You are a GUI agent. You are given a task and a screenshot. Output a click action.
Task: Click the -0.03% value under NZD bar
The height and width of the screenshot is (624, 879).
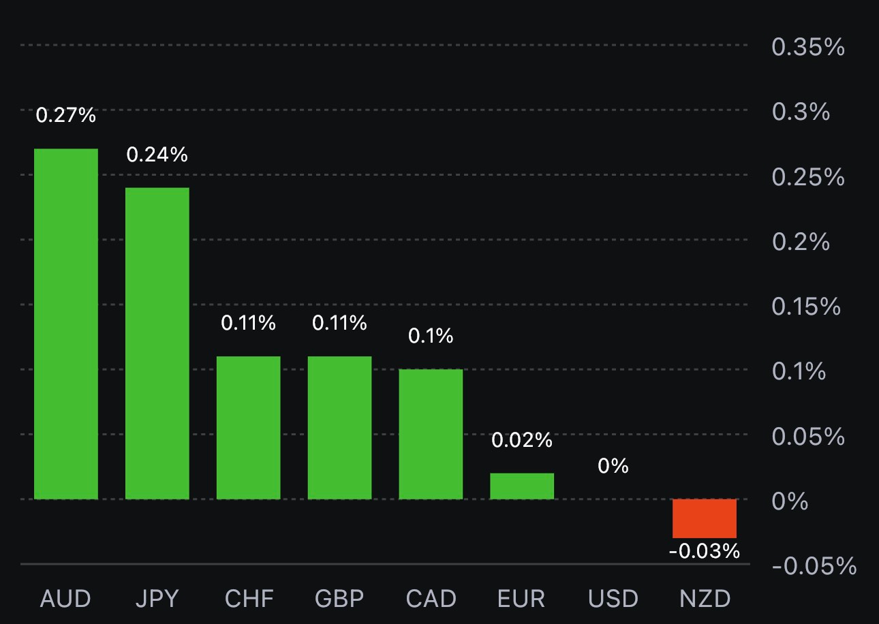click(705, 550)
